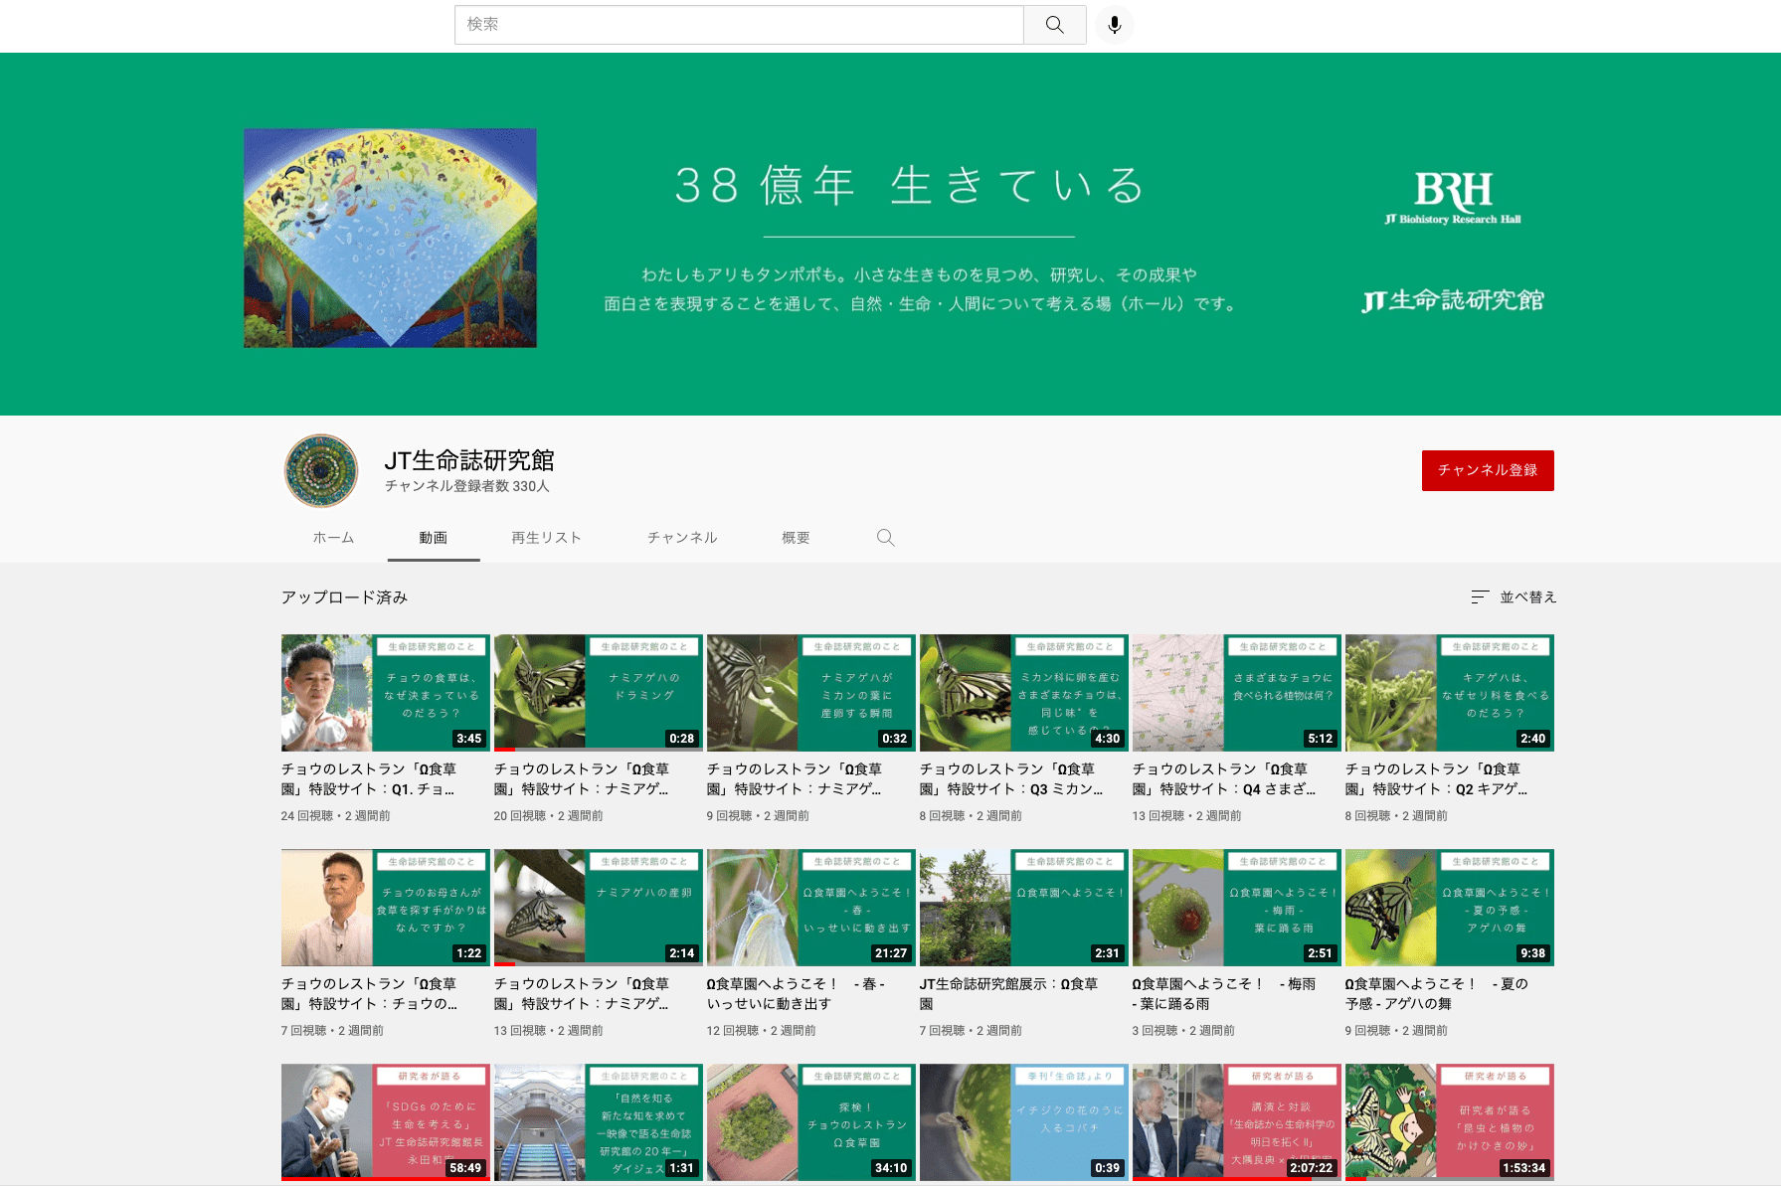Click the channel search magnifier icon
1781x1187 pixels.
click(x=885, y=538)
